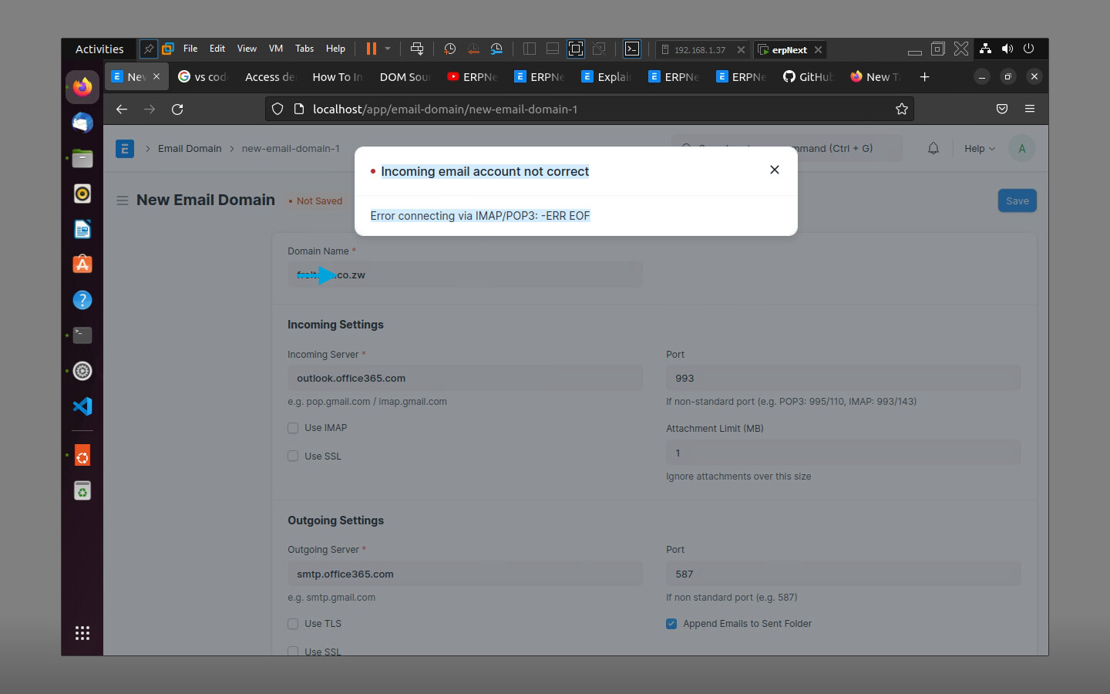Close the error dialog with X

click(x=775, y=170)
